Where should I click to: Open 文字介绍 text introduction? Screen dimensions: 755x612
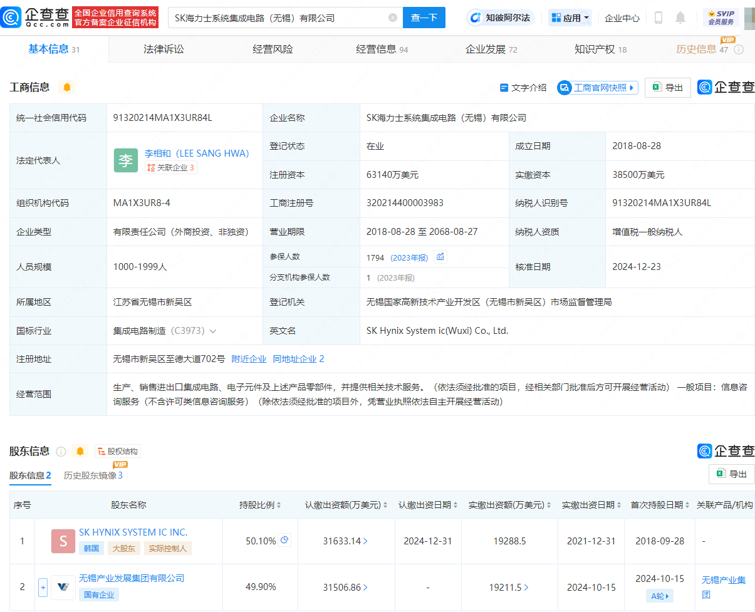523,88
